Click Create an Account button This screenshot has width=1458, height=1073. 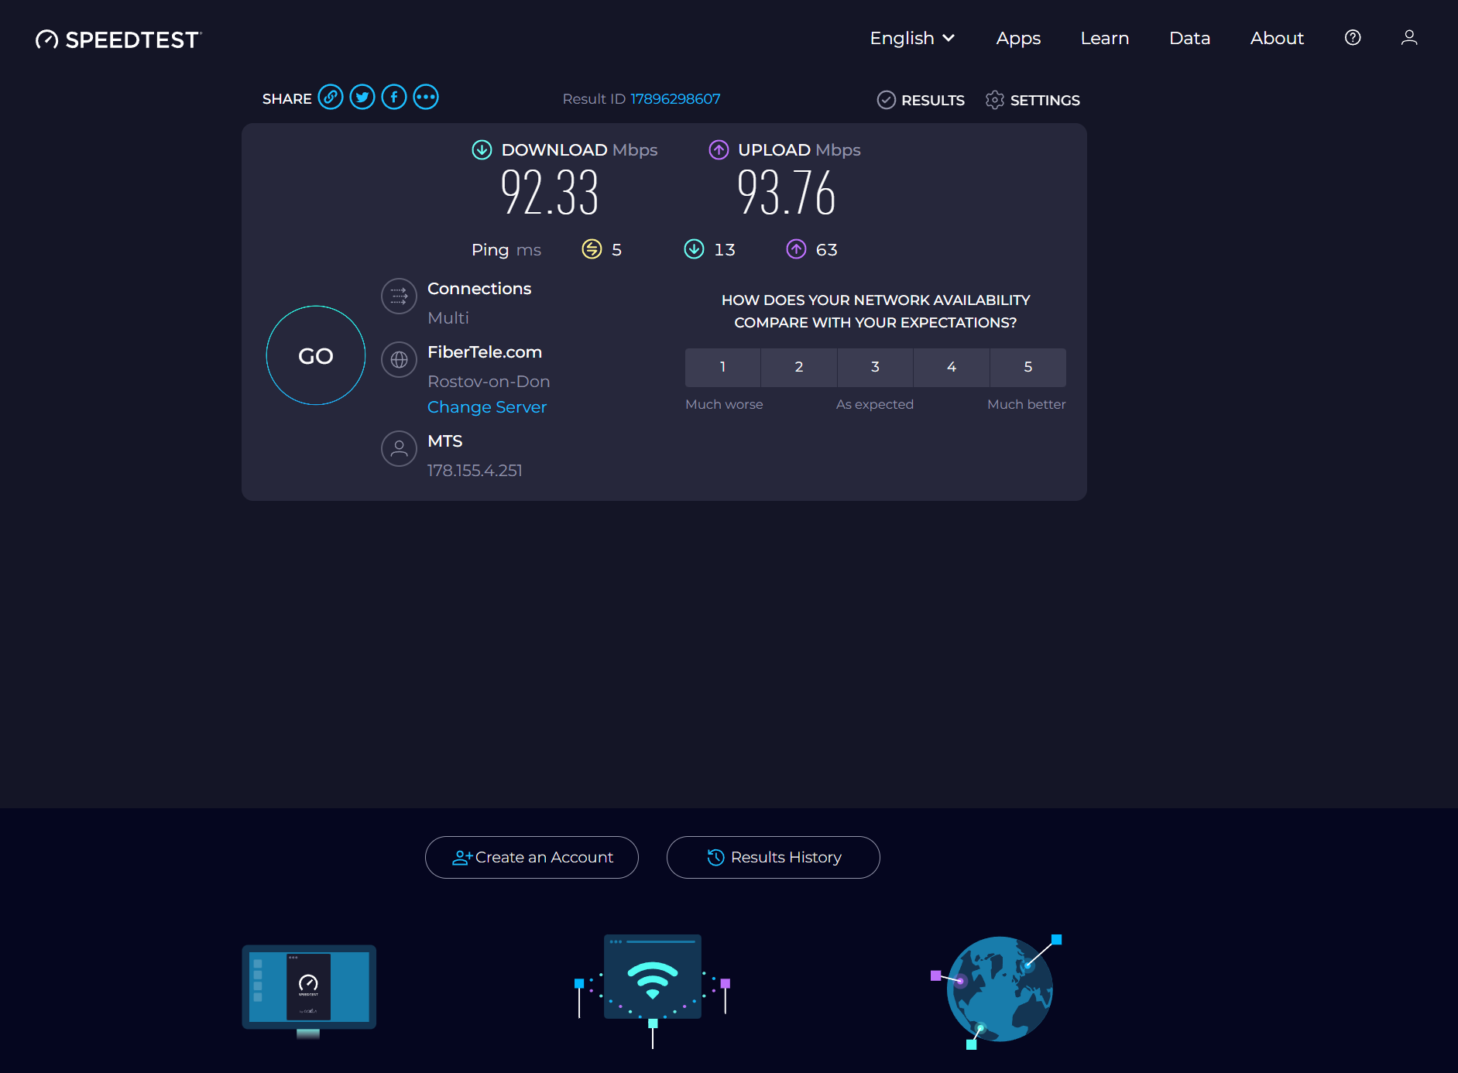[532, 857]
